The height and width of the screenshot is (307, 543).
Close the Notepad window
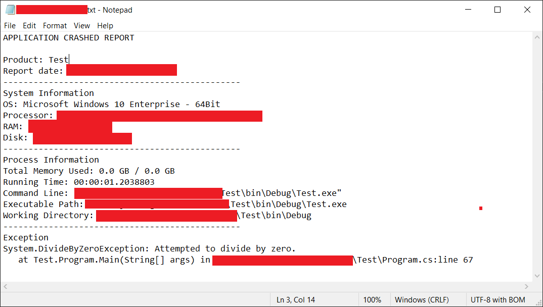527,10
